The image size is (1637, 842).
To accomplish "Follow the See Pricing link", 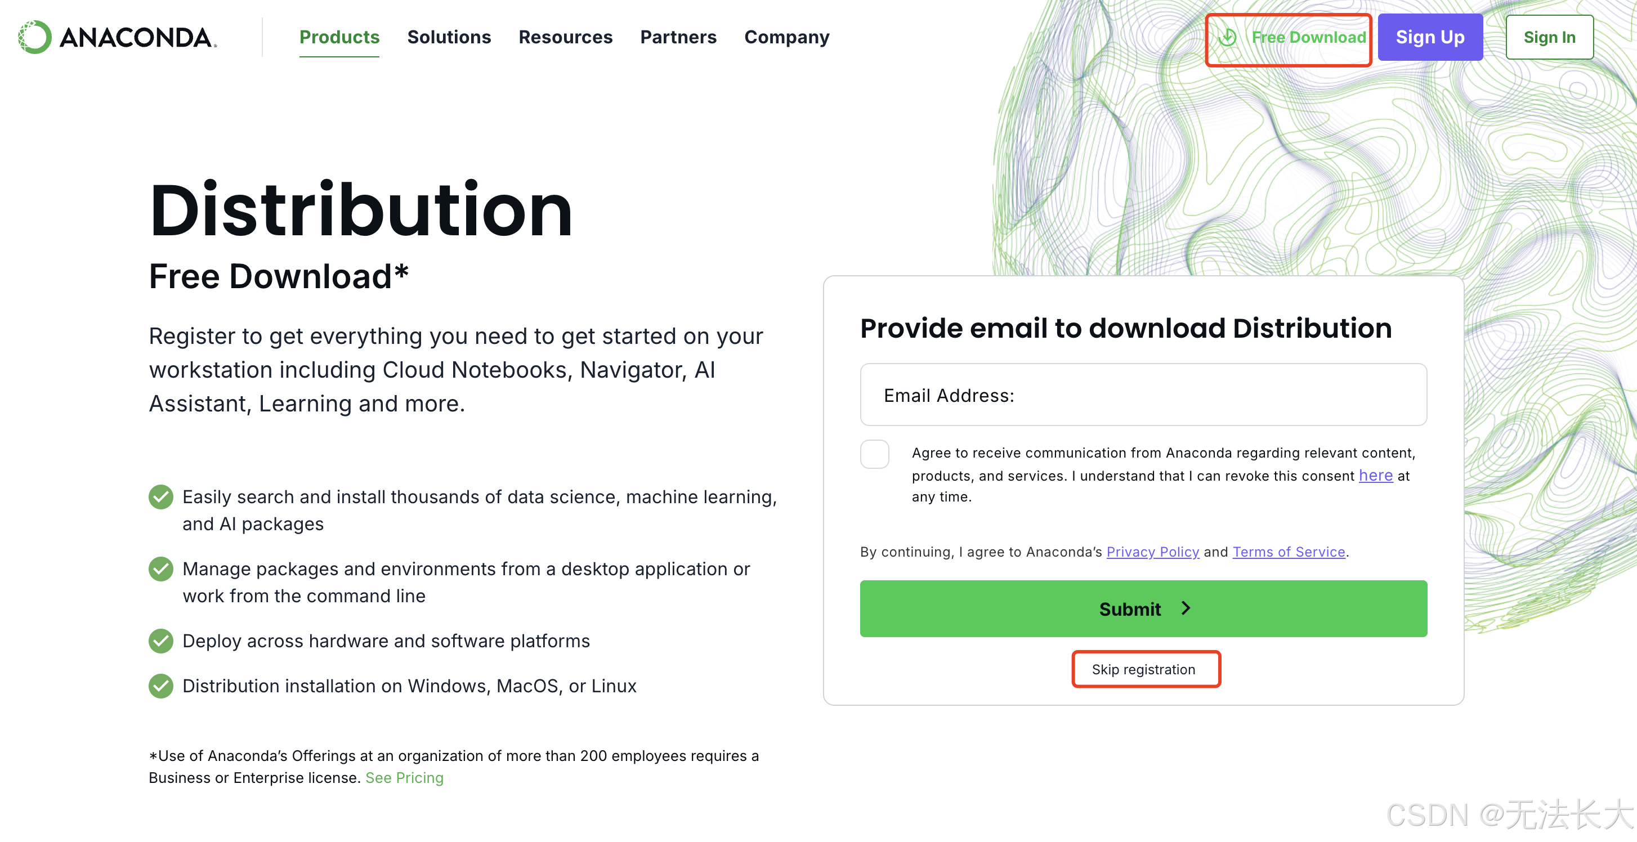I will (404, 777).
